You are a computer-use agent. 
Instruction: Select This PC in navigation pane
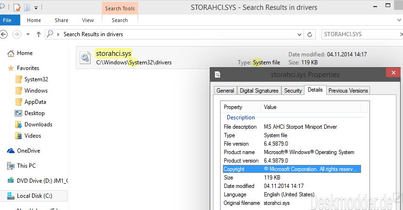point(26,166)
